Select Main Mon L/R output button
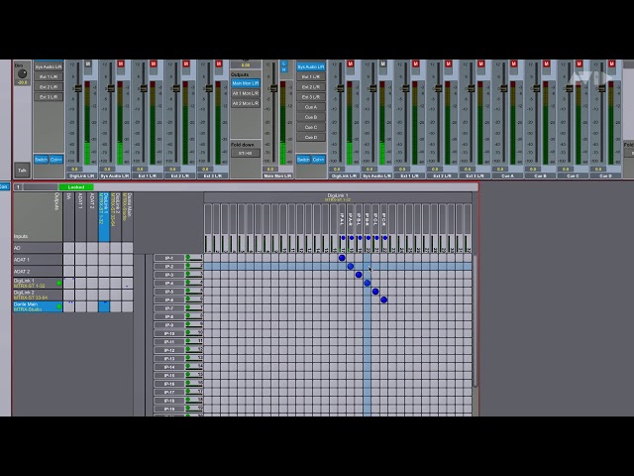634x476 pixels. click(246, 83)
